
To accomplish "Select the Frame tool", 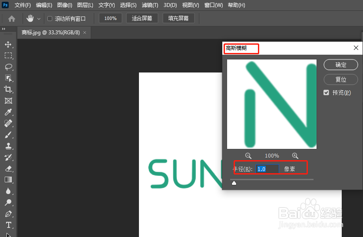I will pyautogui.click(x=8, y=101).
